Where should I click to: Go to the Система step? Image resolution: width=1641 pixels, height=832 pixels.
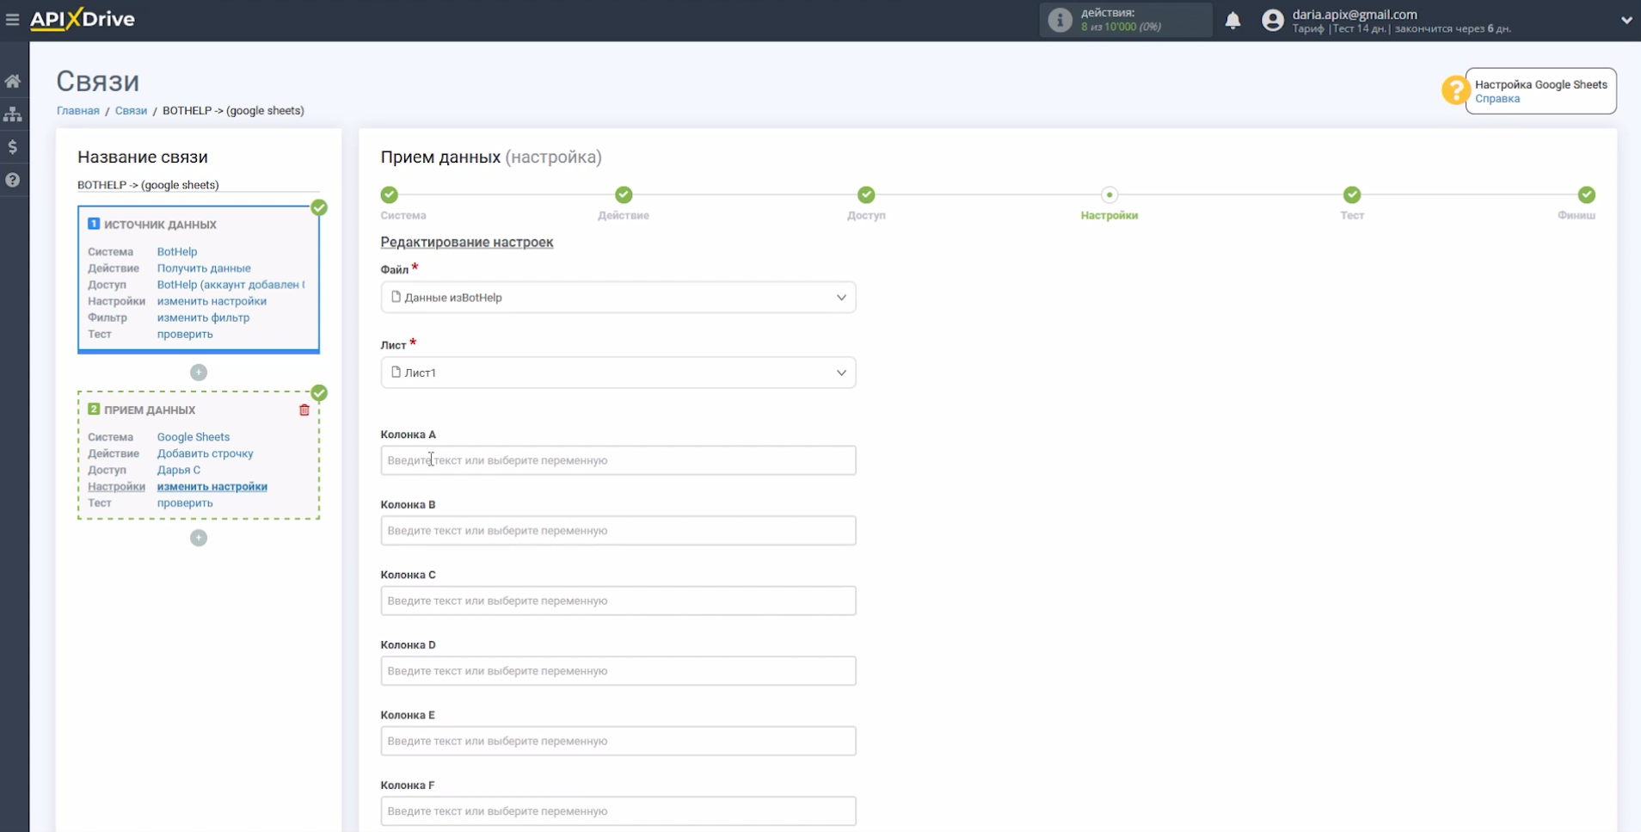390,194
